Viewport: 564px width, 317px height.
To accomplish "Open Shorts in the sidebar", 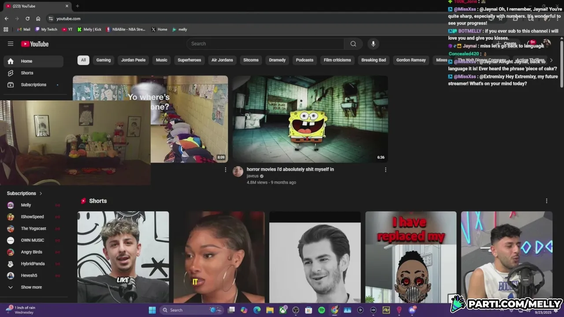I will click(33, 73).
